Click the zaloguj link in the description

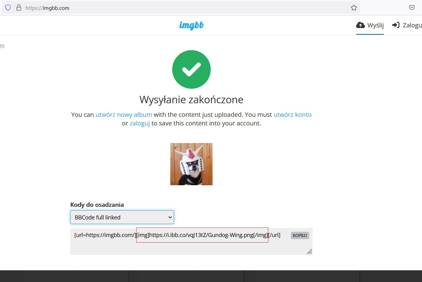point(140,123)
